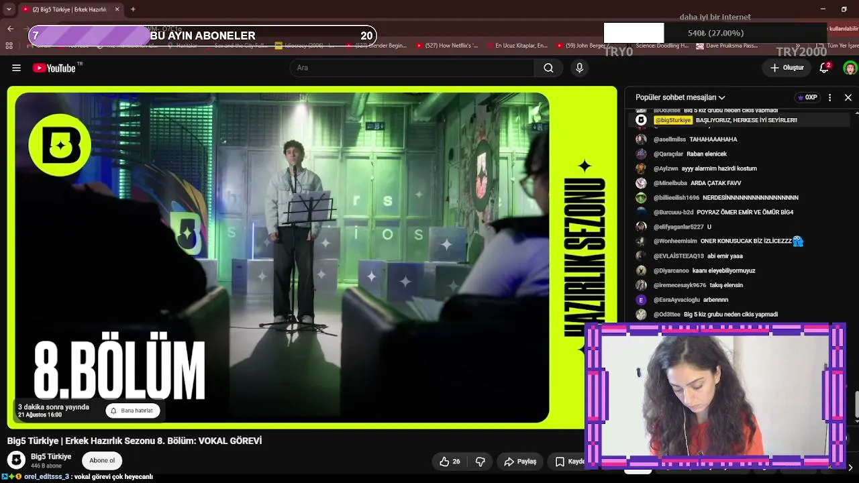This screenshot has height=483, width=859.
Task: Open a new browser tab
Action: pyautogui.click(x=133, y=9)
